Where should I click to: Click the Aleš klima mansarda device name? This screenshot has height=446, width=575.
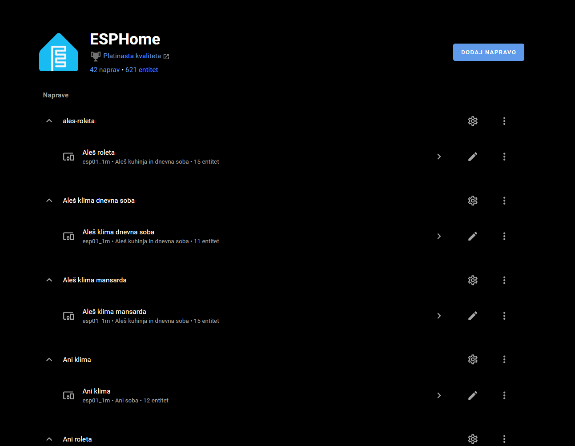click(x=114, y=312)
